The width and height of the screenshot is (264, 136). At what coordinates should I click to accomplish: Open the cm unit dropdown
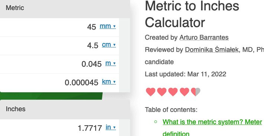coord(109,44)
